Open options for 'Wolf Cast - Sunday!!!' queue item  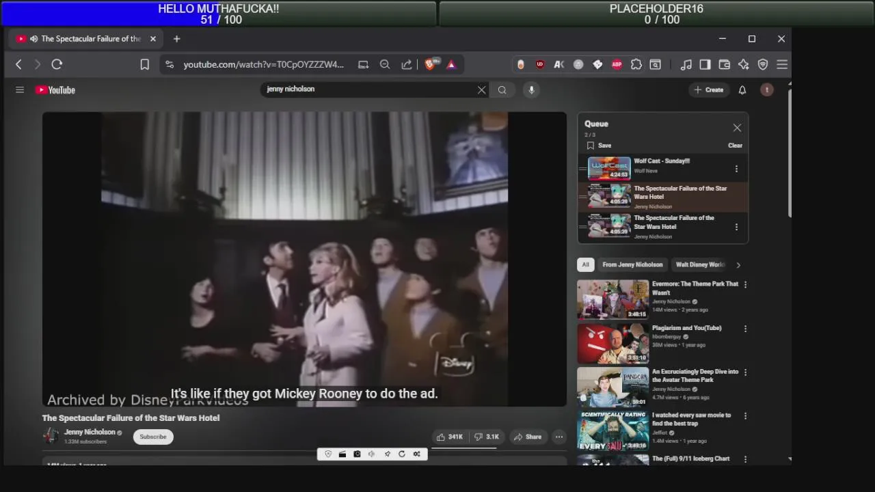[x=736, y=169]
